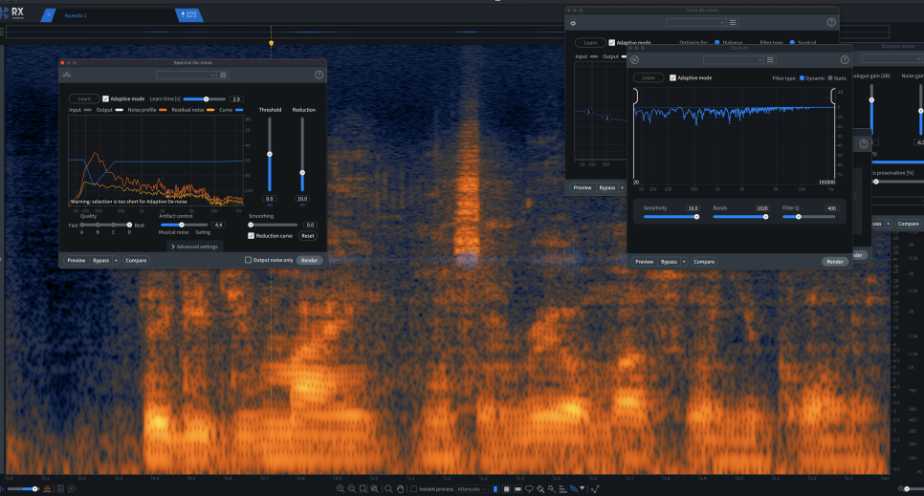Select the Time selection tool
This screenshot has height=496, width=924.
tap(495, 489)
